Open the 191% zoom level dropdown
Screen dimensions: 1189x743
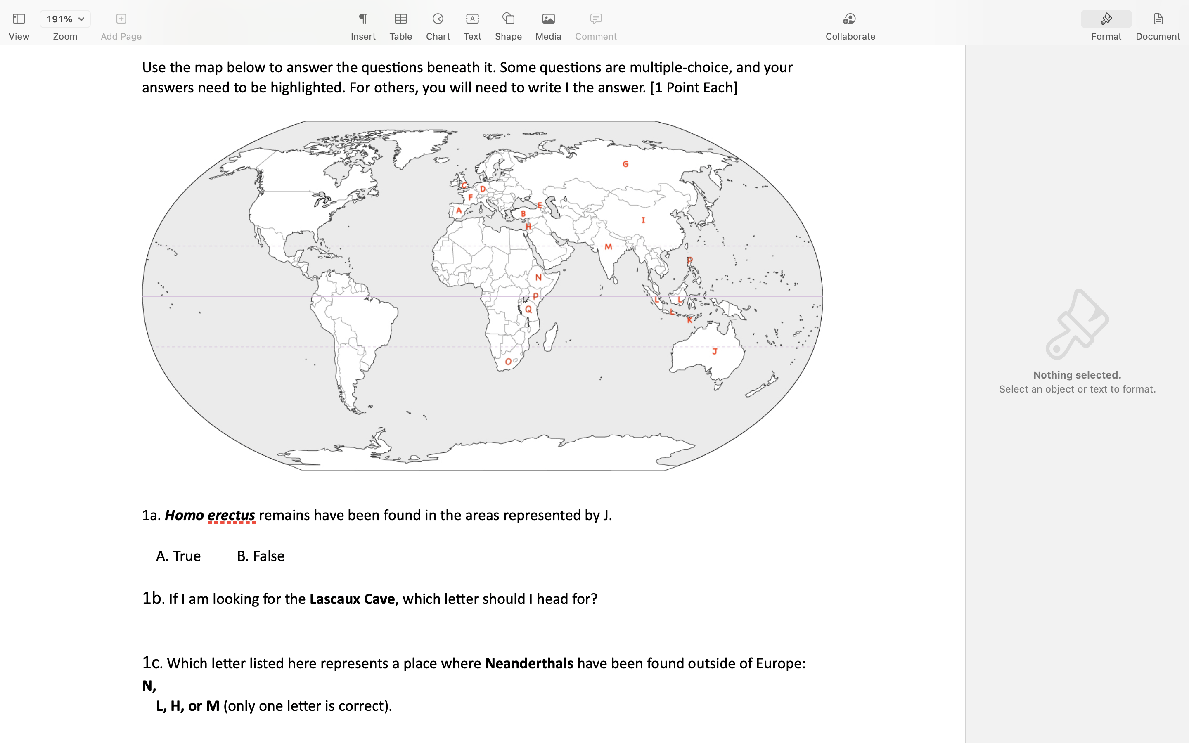pos(64,19)
